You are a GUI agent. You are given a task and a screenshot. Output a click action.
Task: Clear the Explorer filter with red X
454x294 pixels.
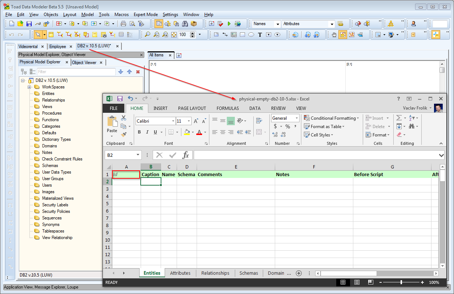[x=138, y=72]
